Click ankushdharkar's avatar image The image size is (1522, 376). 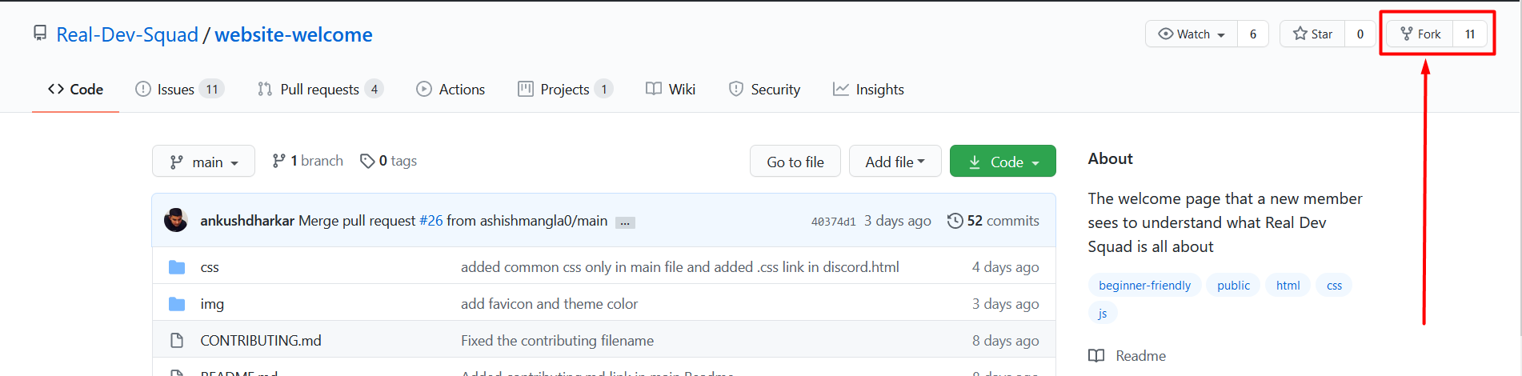point(176,220)
